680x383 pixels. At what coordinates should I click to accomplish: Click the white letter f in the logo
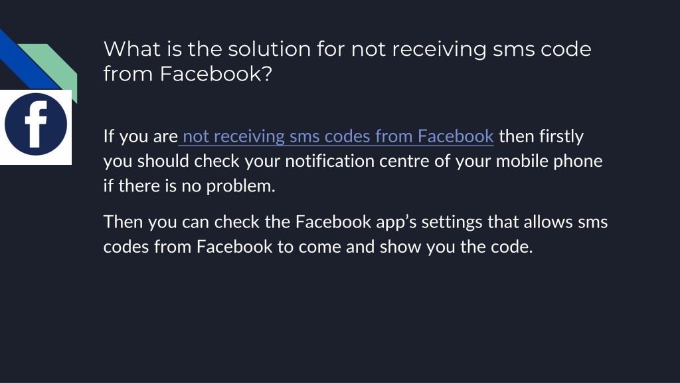pyautogui.click(x=37, y=124)
